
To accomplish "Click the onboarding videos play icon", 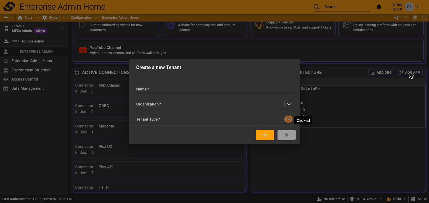I will (x=82, y=25).
